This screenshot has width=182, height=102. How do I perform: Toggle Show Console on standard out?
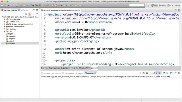pyautogui.click(x=157, y=73)
